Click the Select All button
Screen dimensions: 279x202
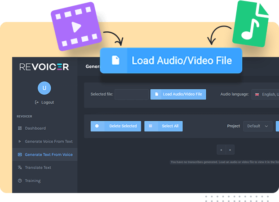tap(164, 126)
